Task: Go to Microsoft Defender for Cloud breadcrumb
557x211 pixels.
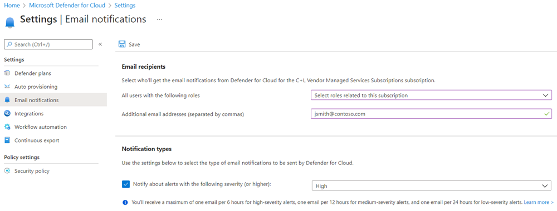Action: click(67, 6)
